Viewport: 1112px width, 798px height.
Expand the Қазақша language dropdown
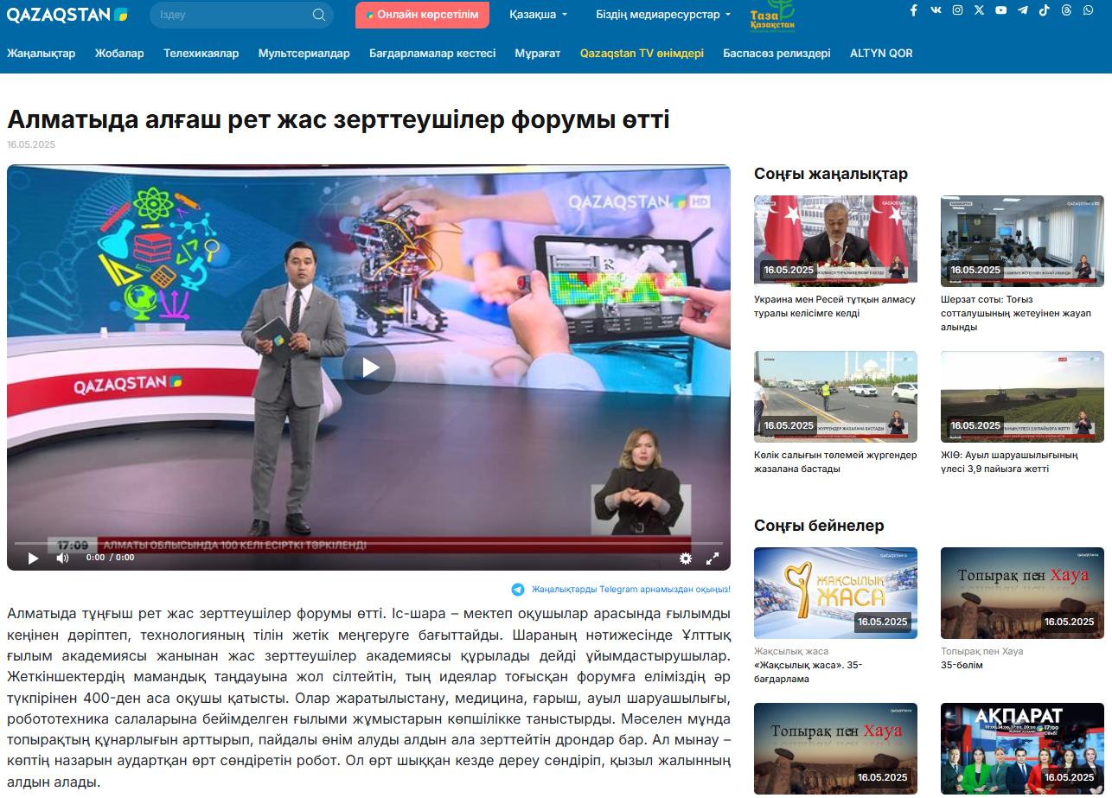538,15
